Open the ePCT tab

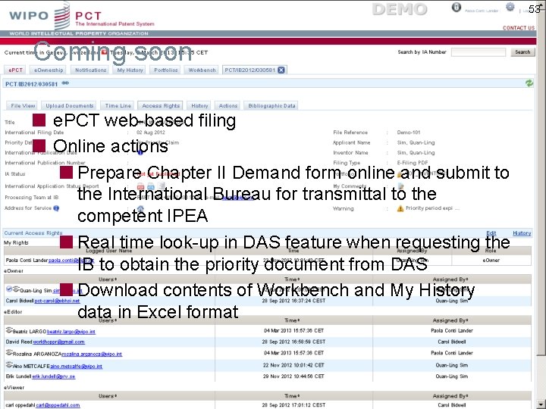coord(15,70)
